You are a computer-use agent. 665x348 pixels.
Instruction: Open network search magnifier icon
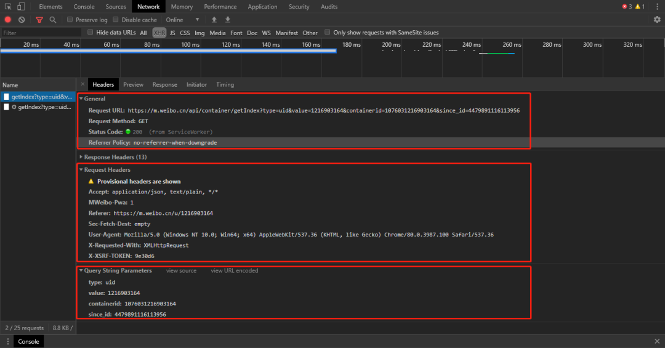coord(52,20)
